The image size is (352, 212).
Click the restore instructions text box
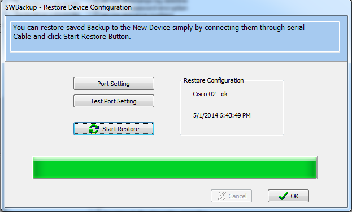point(175,37)
